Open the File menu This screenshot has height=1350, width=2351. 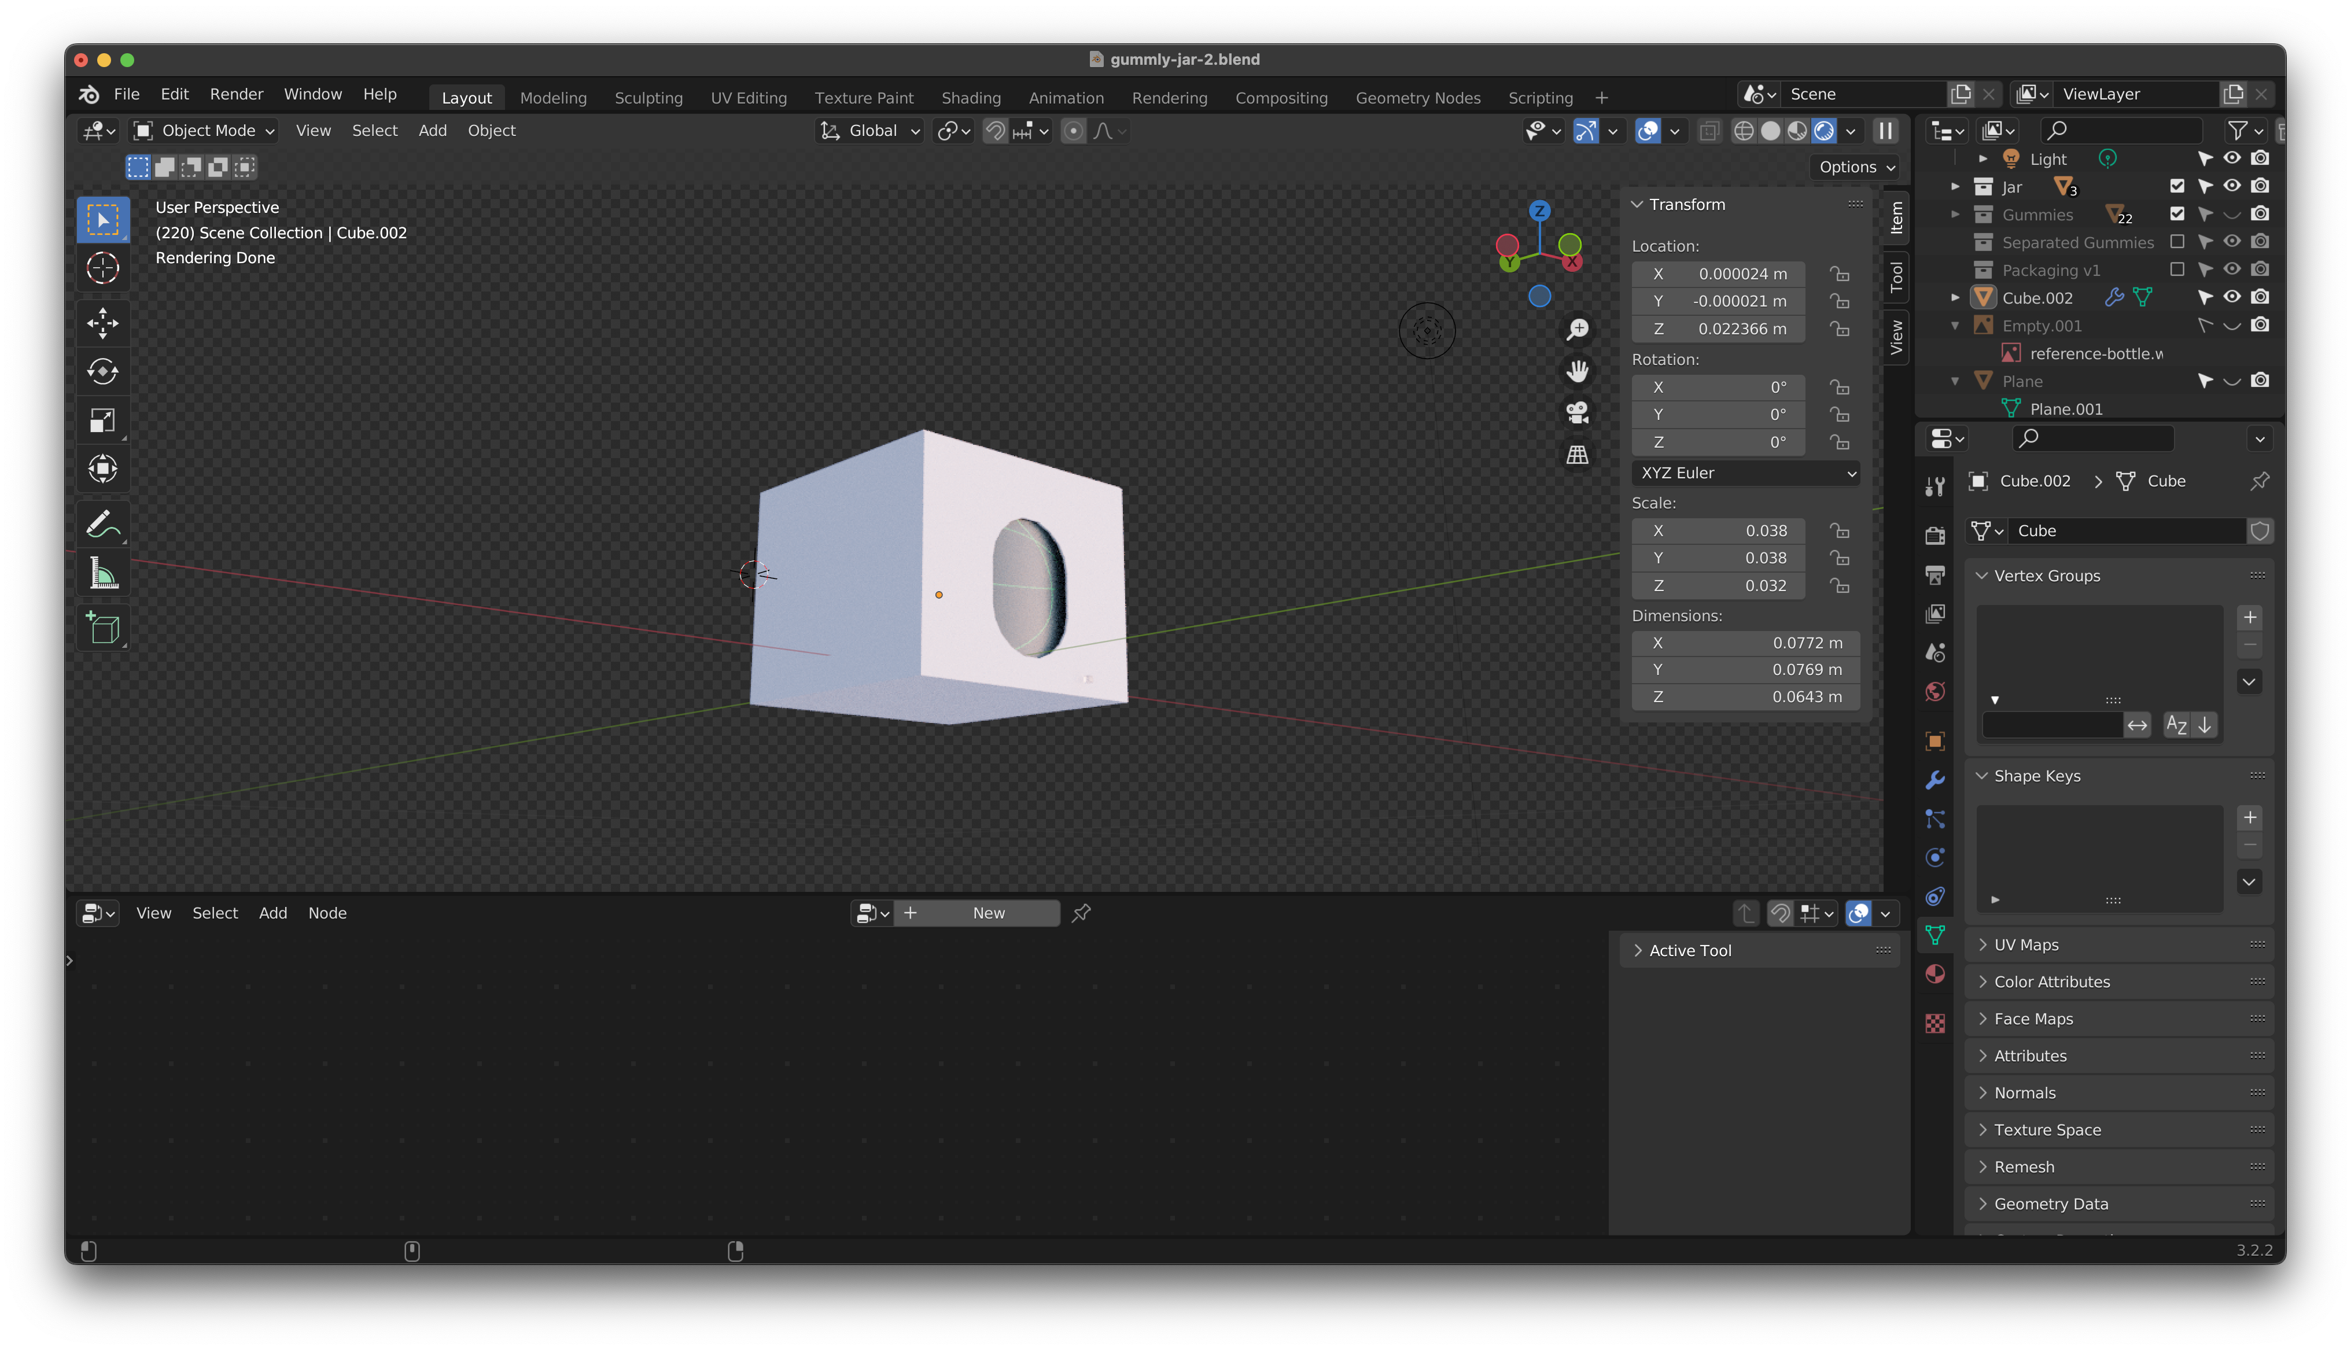(x=126, y=94)
